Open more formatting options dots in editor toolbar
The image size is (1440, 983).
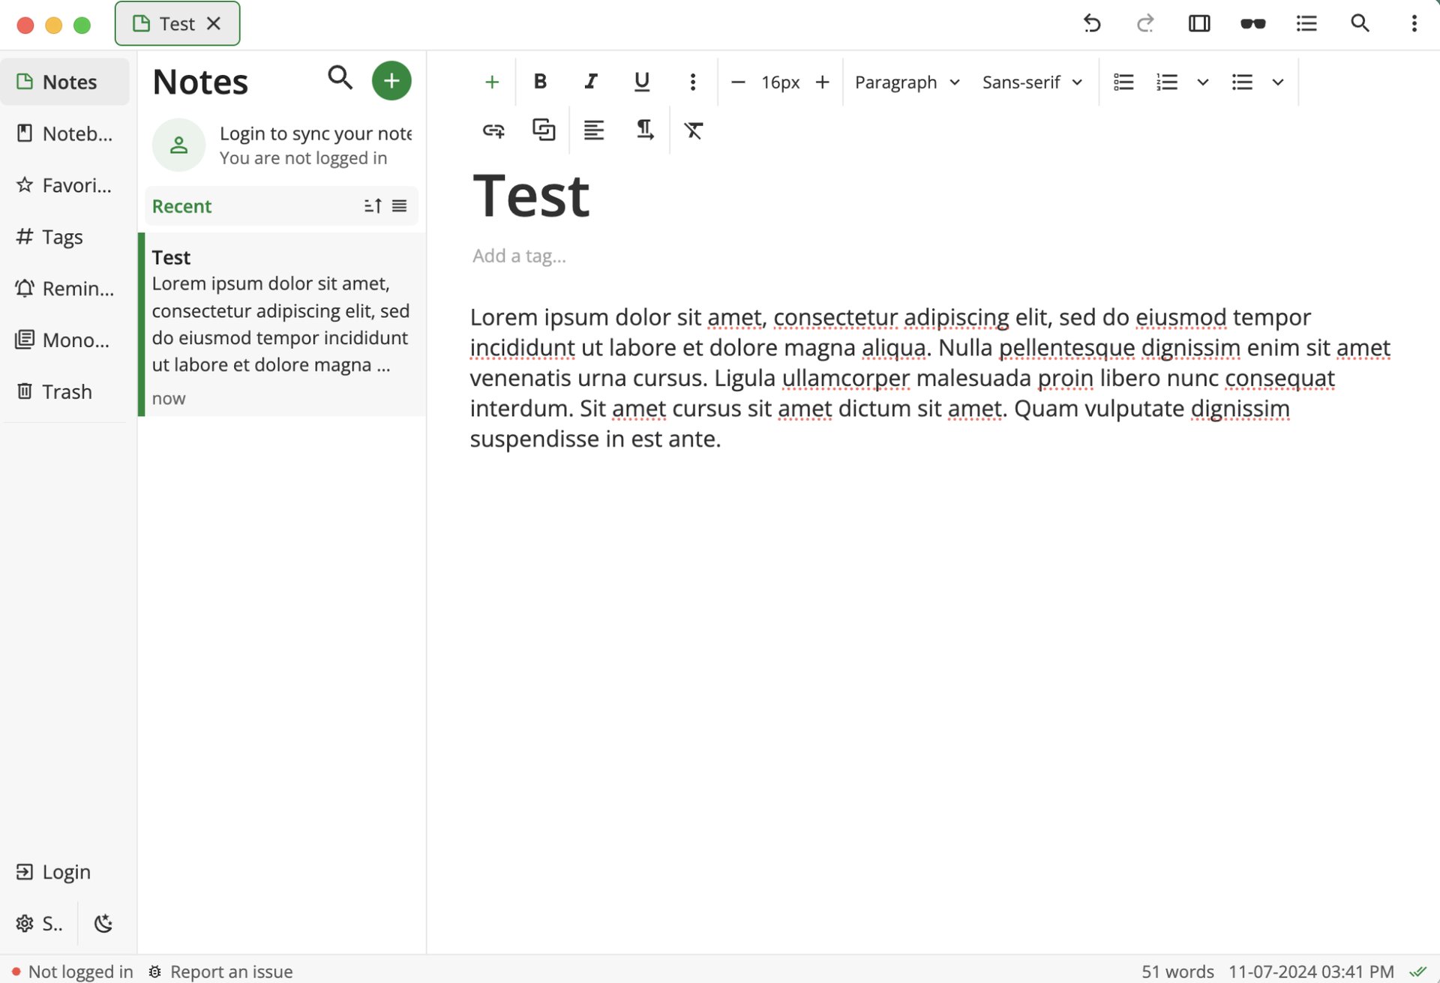pos(693,82)
